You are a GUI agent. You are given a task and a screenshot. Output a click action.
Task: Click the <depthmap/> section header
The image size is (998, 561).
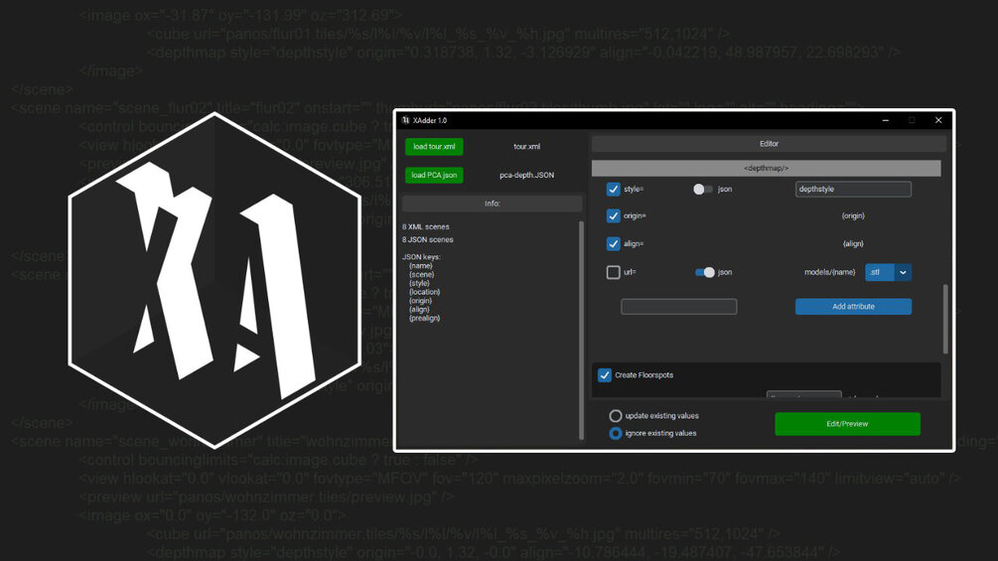[767, 168]
